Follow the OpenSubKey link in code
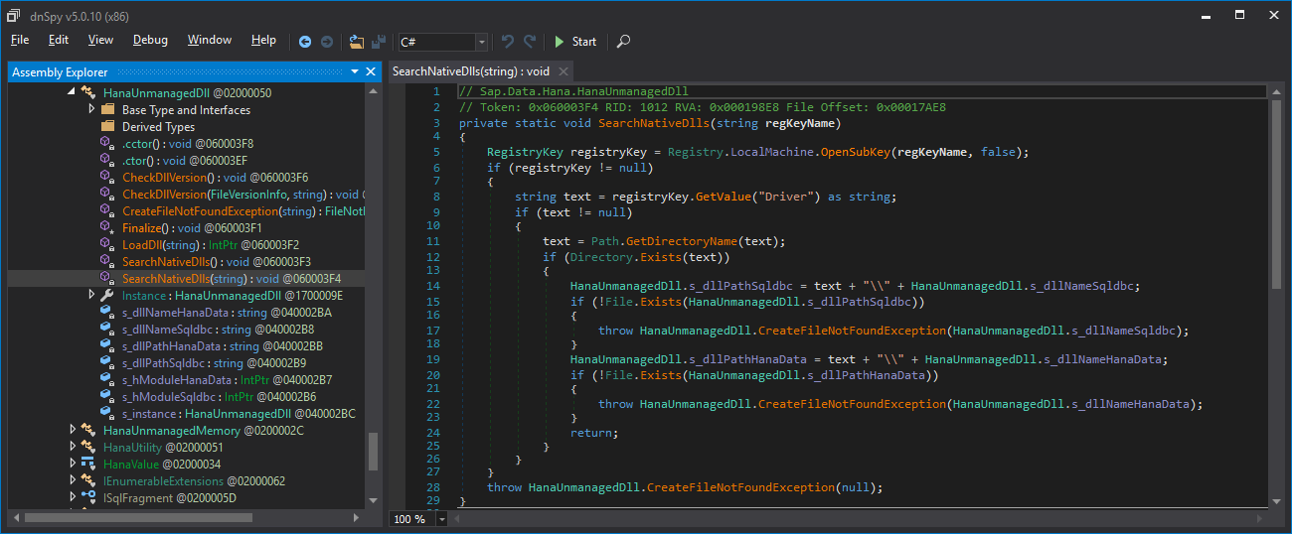Image resolution: width=1292 pixels, height=534 pixels. tap(856, 152)
